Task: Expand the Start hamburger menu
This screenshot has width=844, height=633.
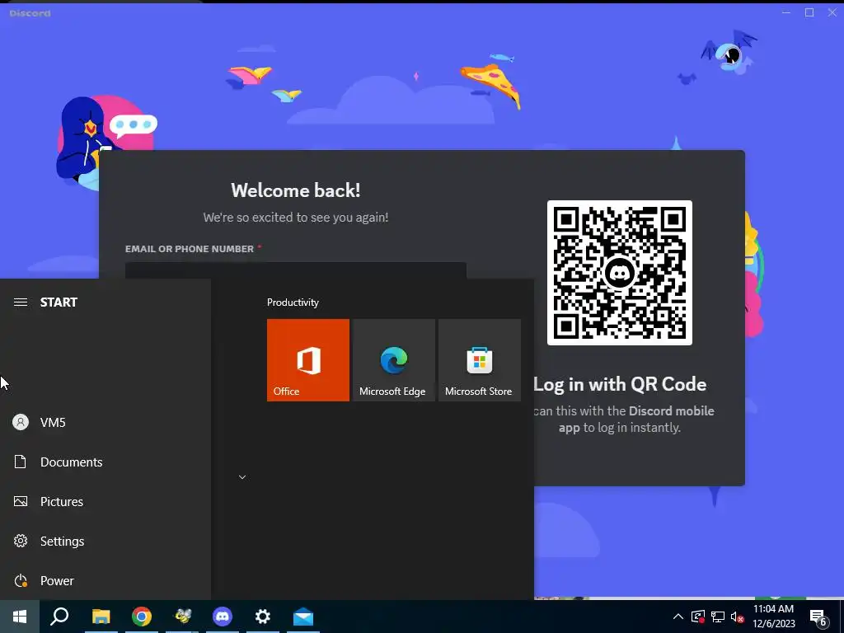Action: [21, 302]
